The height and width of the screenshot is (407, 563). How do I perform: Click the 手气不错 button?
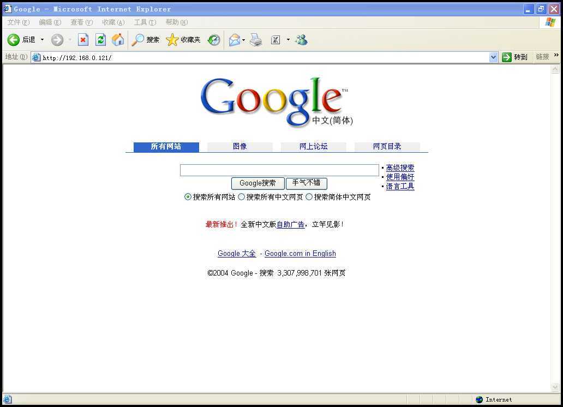click(306, 183)
